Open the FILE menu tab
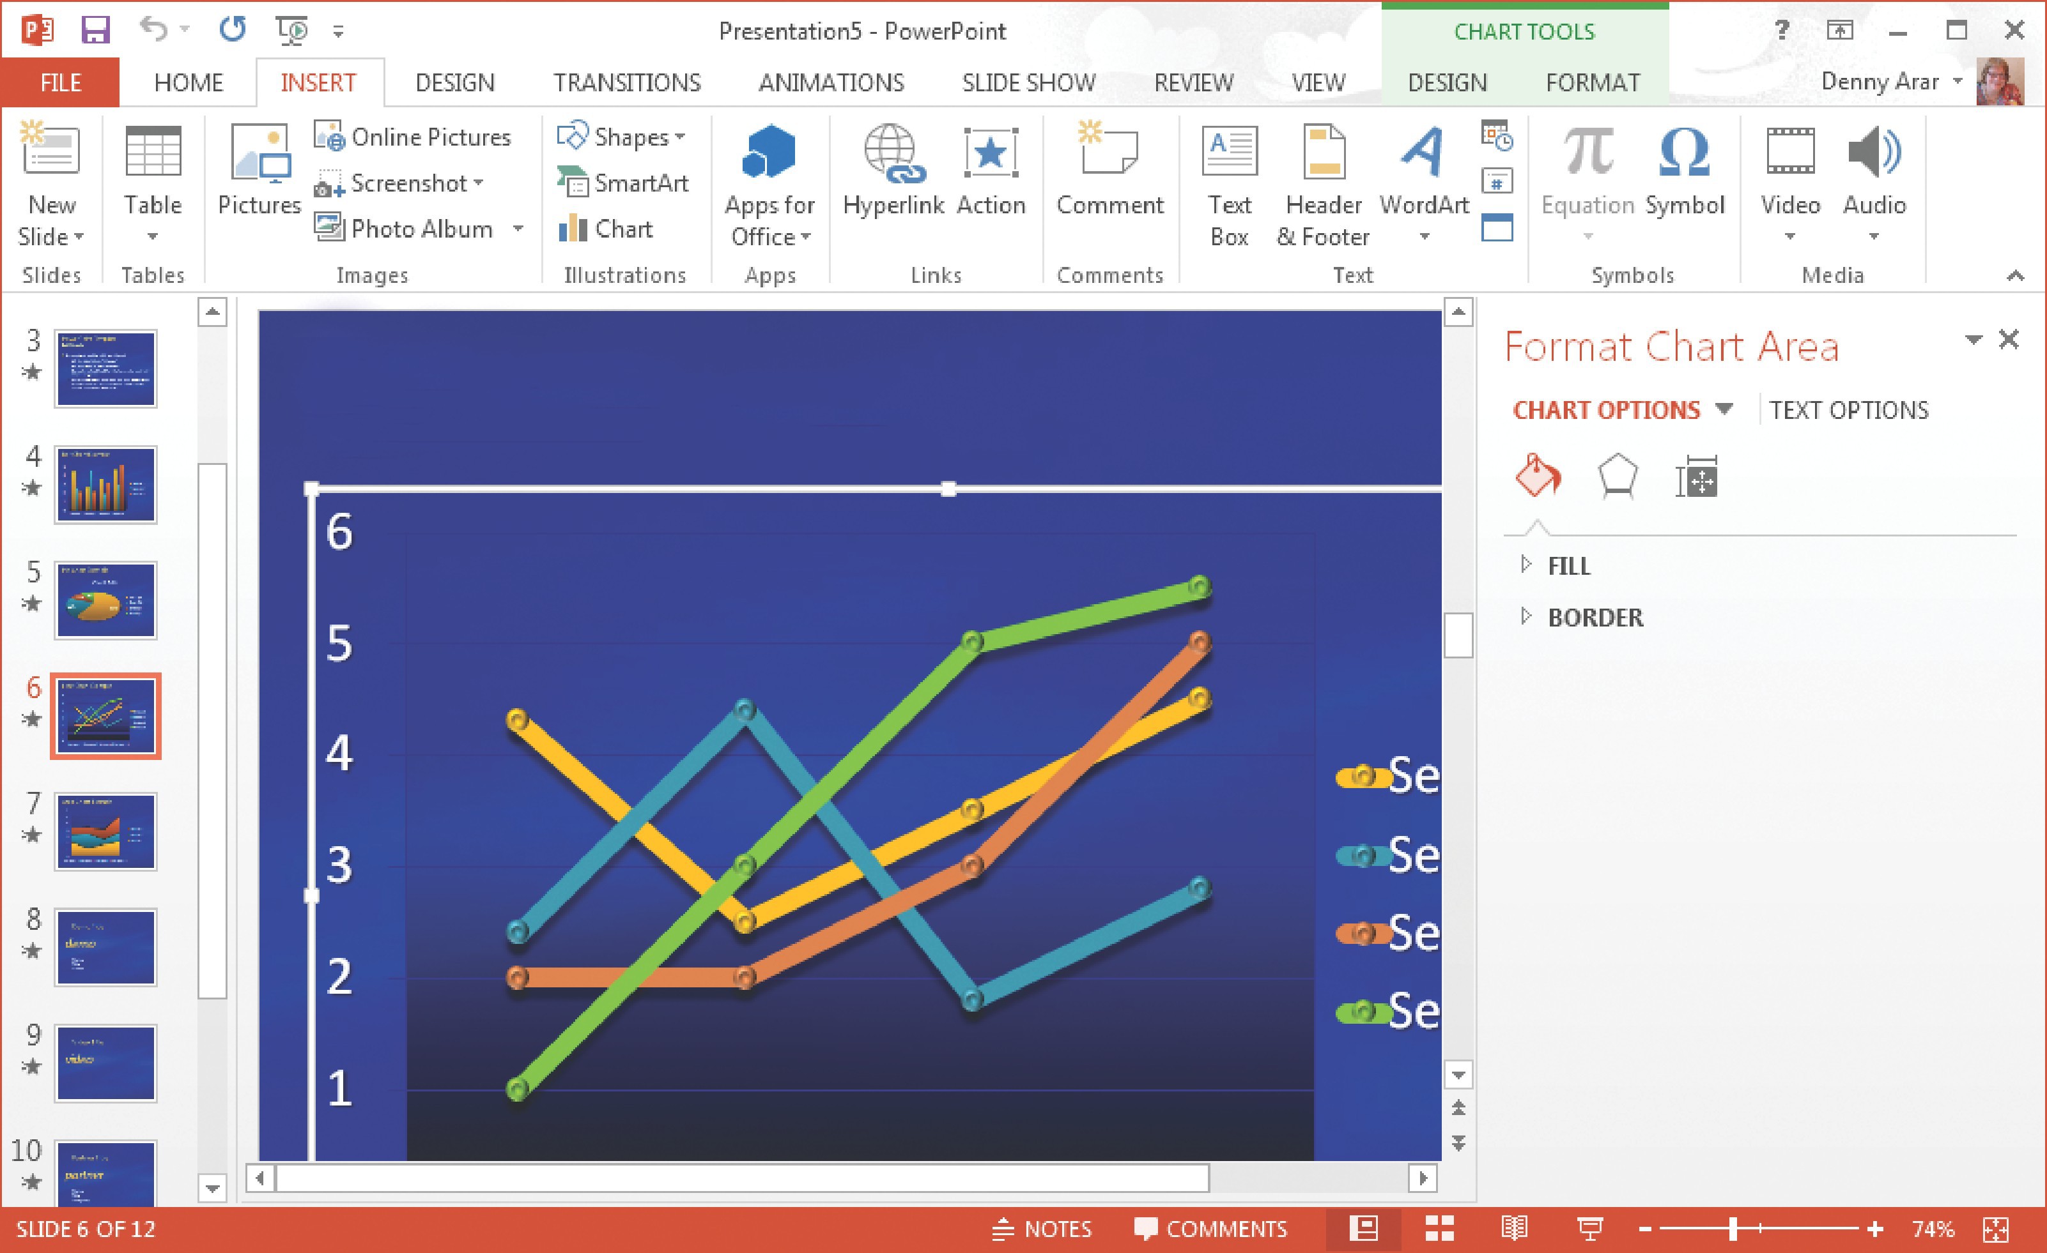 [x=60, y=82]
